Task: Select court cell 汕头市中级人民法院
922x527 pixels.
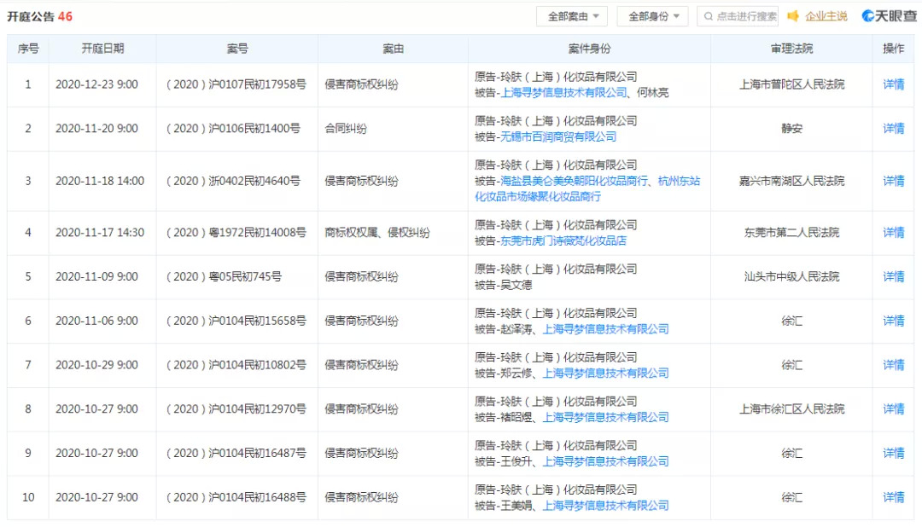Action: 791,277
